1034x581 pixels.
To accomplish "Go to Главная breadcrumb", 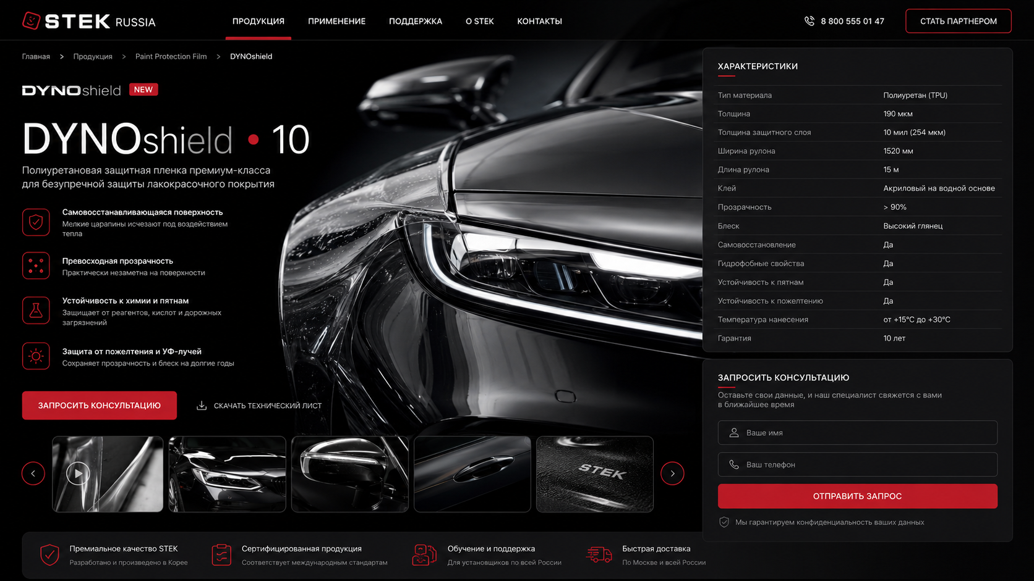I will (36, 56).
